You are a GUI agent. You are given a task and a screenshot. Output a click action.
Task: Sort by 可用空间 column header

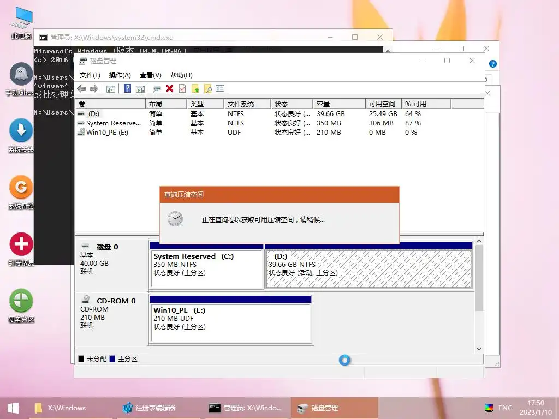pos(383,104)
